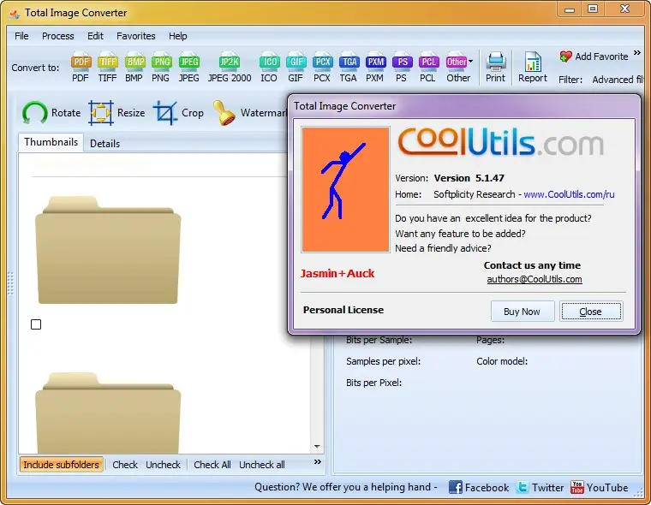Choose ICO conversion icon
Image resolution: width=651 pixels, height=505 pixels.
coord(269,68)
